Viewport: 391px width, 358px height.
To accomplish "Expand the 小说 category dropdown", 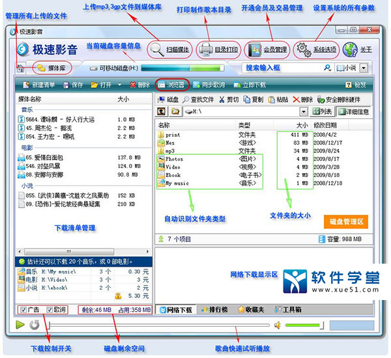I will (x=364, y=68).
